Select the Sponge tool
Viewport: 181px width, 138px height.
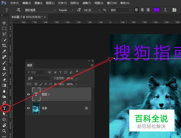[x=4, y=97]
